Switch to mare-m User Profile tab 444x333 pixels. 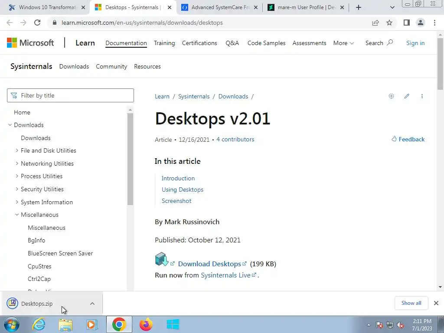pyautogui.click(x=306, y=7)
